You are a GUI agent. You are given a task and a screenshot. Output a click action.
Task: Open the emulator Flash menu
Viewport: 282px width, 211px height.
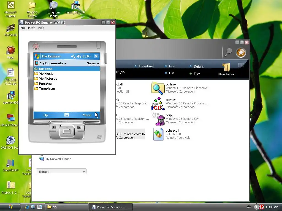(31, 28)
